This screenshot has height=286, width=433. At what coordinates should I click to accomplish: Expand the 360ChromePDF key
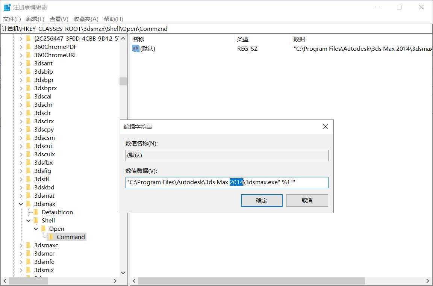pyautogui.click(x=21, y=47)
